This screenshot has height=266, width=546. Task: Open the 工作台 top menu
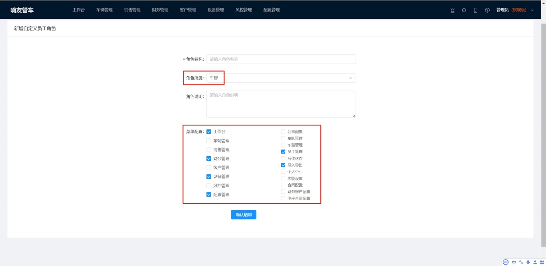[x=78, y=10]
